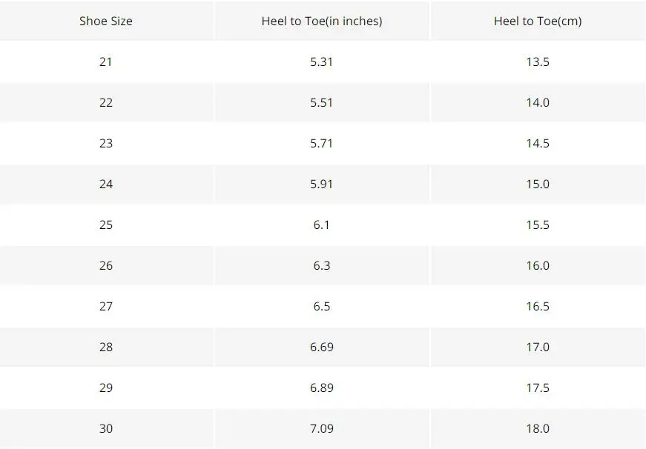Select shoe size 22 cell
Image resolution: width=646 pixels, height=449 pixels.
(x=106, y=102)
